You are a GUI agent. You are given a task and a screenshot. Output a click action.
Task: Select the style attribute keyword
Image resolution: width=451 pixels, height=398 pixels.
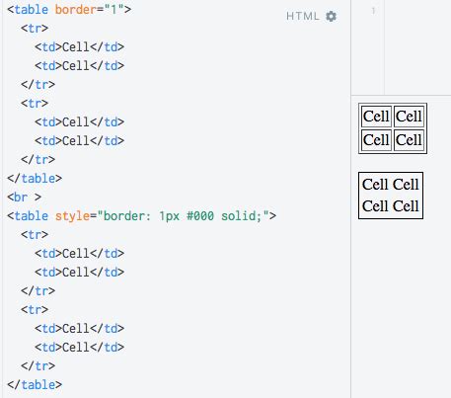(x=72, y=216)
